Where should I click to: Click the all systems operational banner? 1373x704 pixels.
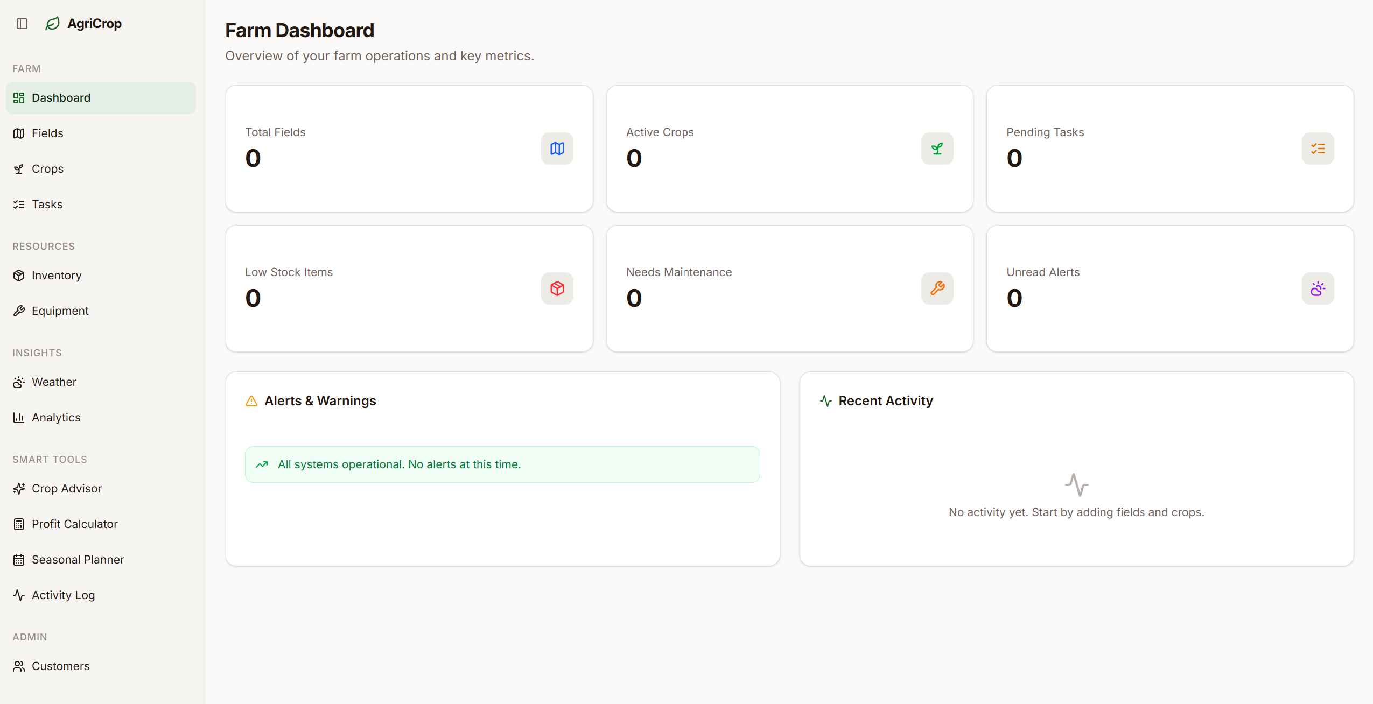(502, 464)
